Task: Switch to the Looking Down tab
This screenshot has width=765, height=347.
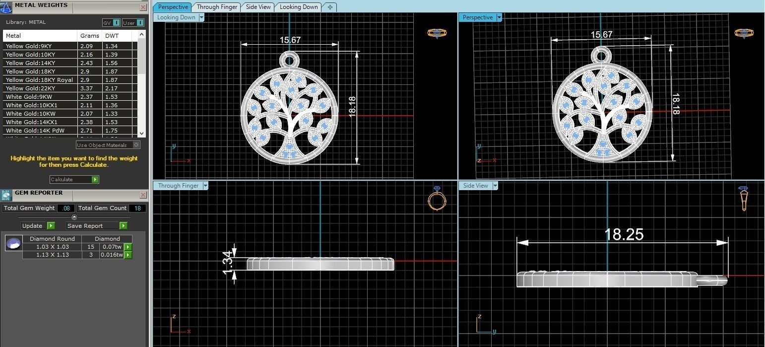Action: pos(299,7)
